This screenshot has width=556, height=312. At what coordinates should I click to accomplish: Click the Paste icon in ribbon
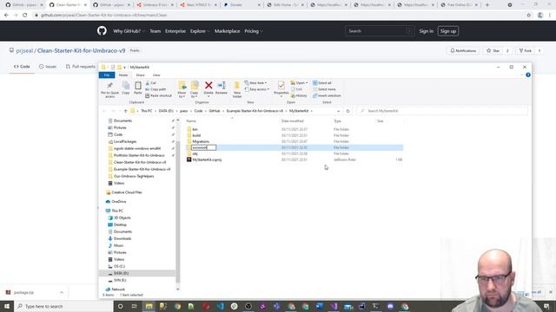pos(138,88)
